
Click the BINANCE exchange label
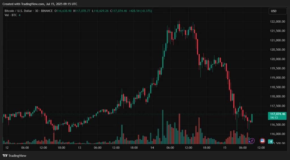[x=47, y=11]
